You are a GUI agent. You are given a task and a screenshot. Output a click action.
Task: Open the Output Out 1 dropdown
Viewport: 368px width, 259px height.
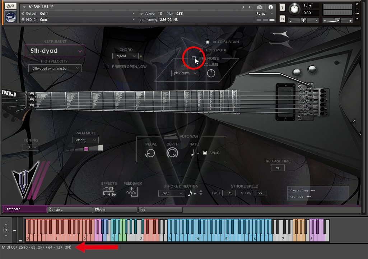[78, 14]
